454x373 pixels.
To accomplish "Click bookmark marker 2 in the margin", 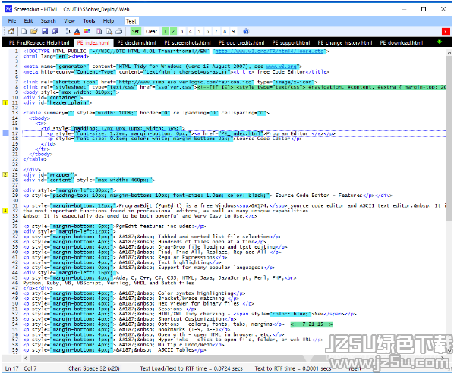I will 5,174.
